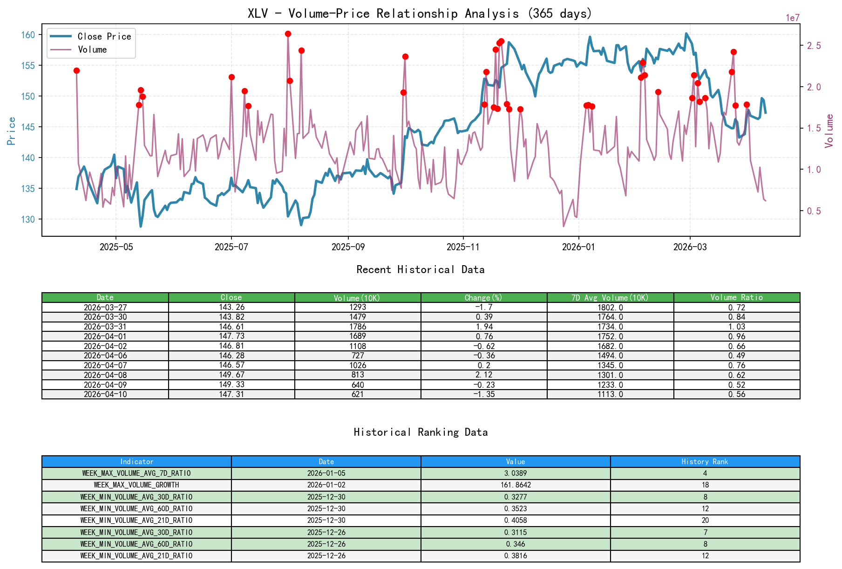This screenshot has width=842, height=569.
Task: Click the chart title XLV Volume-Price Relationship Analysis
Action: point(420,13)
